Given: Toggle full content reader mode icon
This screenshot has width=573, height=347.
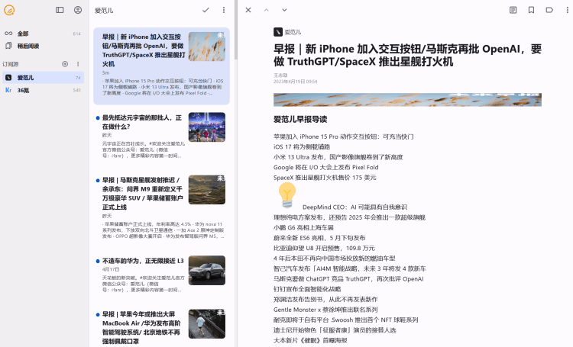Looking at the screenshot, I should click(x=513, y=10).
